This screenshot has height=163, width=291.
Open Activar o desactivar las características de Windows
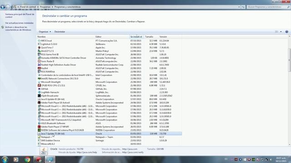coord(18,29)
